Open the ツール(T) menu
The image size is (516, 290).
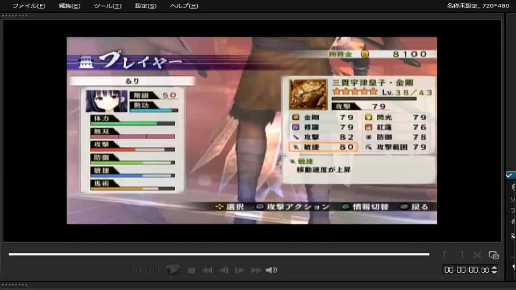click(x=107, y=6)
